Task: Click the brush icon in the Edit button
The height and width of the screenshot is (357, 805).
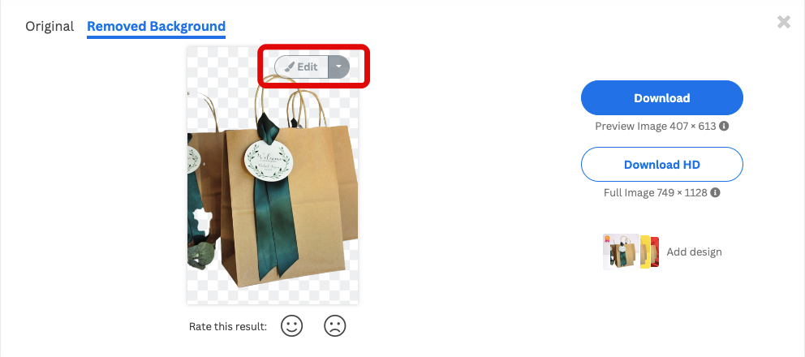Action: click(x=290, y=67)
